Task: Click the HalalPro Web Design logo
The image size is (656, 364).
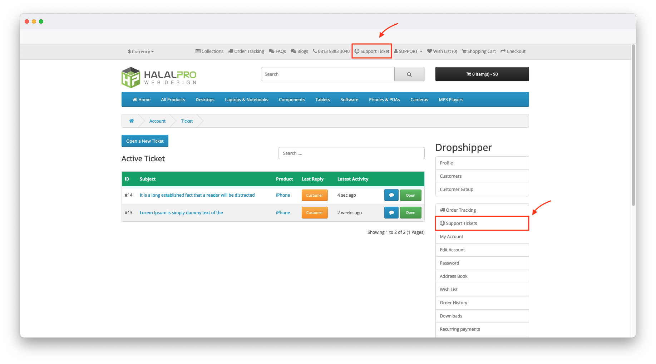Action: tap(159, 77)
